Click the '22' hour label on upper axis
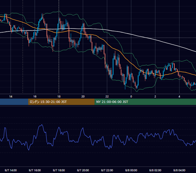The width and height of the screenshot is (196, 173). [x=107, y=97]
